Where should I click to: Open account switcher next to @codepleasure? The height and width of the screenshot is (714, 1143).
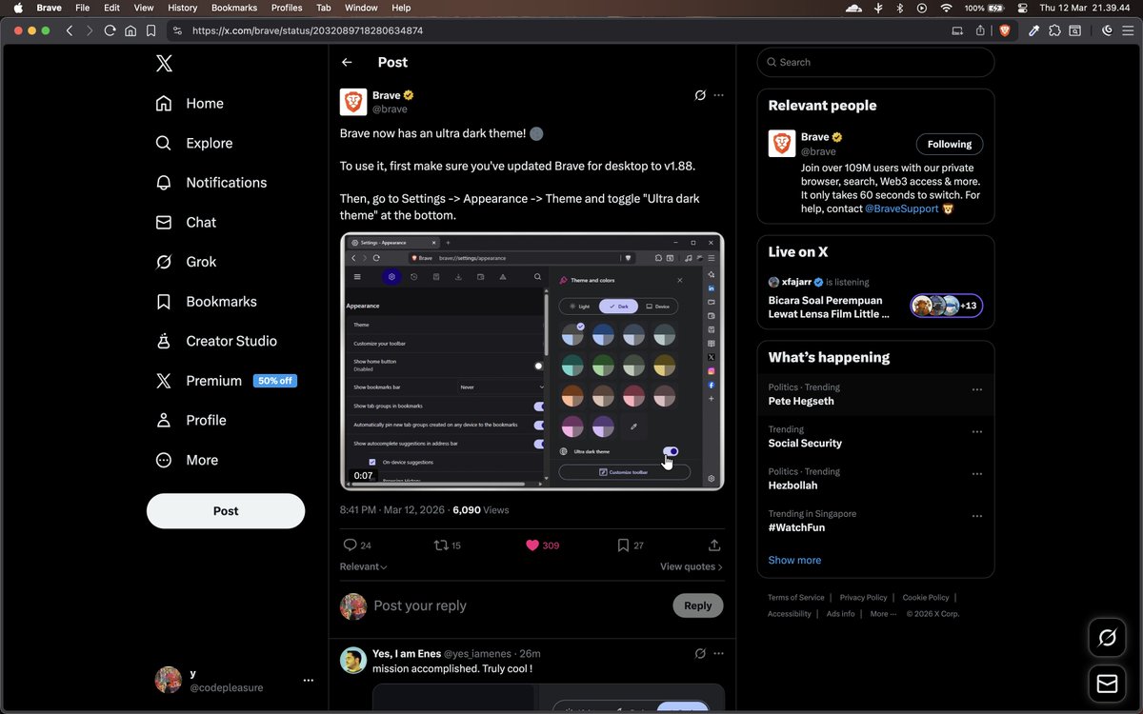[x=308, y=680]
